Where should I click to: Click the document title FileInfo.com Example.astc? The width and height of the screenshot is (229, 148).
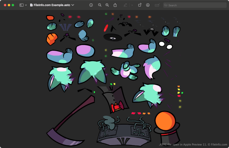click(x=52, y=5)
